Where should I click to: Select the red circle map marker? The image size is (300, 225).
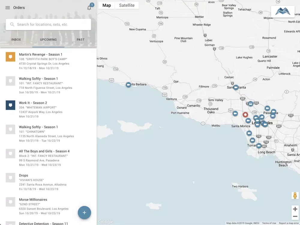click(245, 115)
